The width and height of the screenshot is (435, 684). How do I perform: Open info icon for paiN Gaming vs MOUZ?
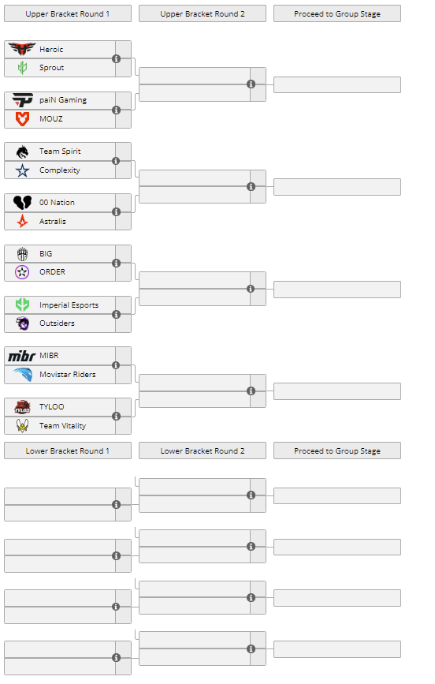click(x=117, y=110)
